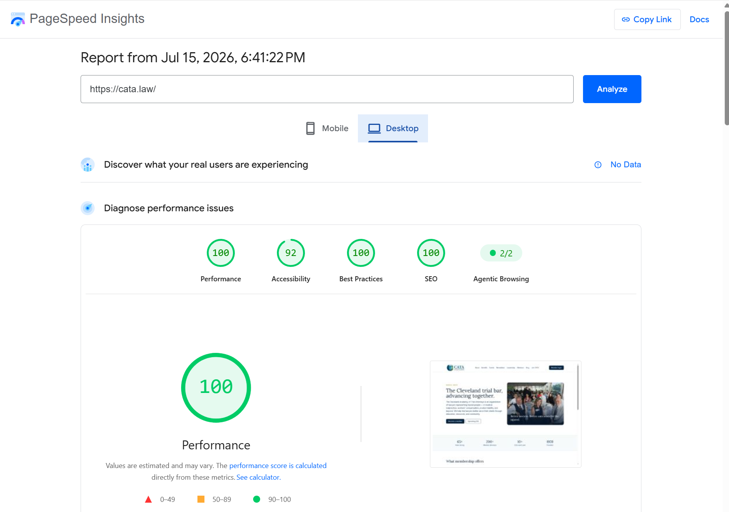Viewport: 729px width, 512px height.
Task: Select the Performance 100 score gauge
Action: tap(221, 253)
